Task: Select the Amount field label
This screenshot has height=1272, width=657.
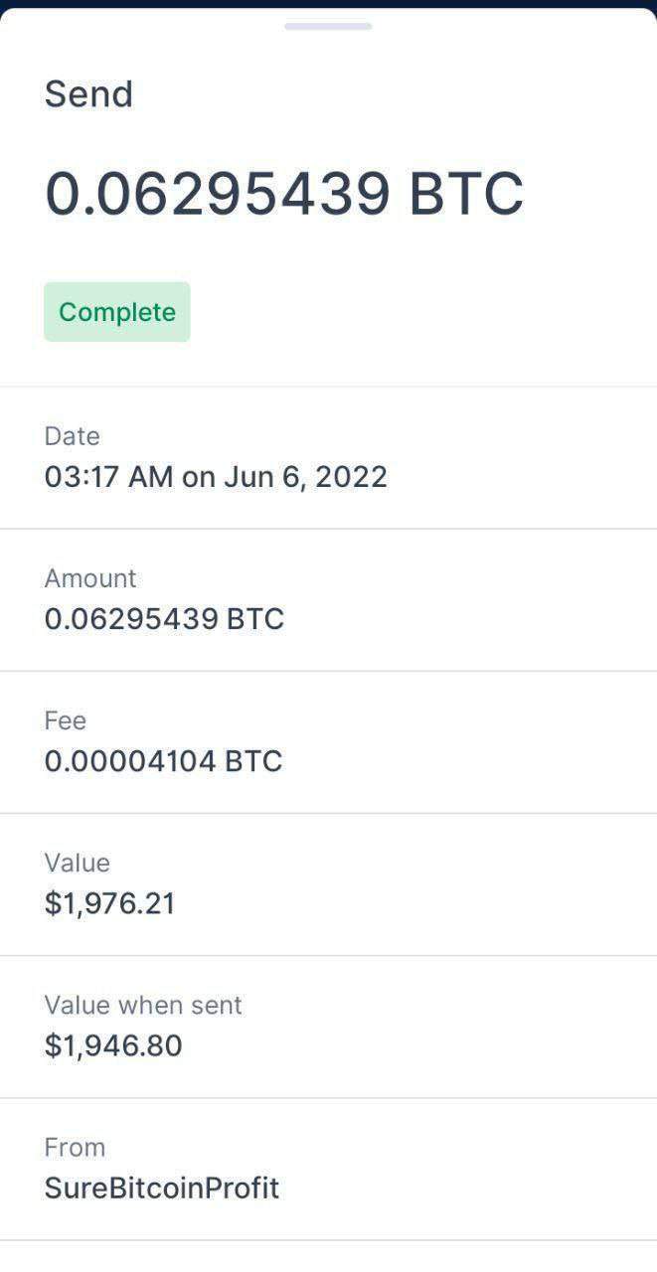Action: pos(90,578)
